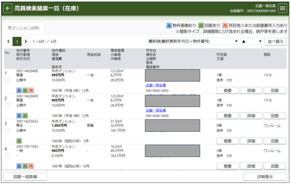Image resolution: width=291 pixels, height=184 pixels.
Task: Check the checkbox for listing 1
Action: 7,80
